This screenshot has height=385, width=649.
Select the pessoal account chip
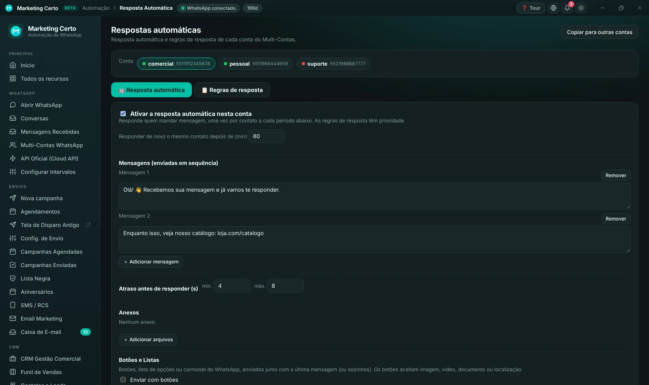point(256,64)
